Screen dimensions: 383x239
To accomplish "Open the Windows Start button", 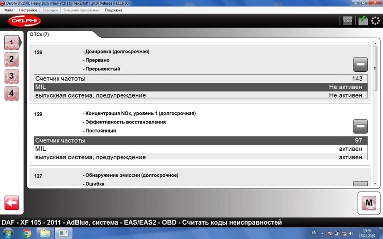I will tap(8, 233).
